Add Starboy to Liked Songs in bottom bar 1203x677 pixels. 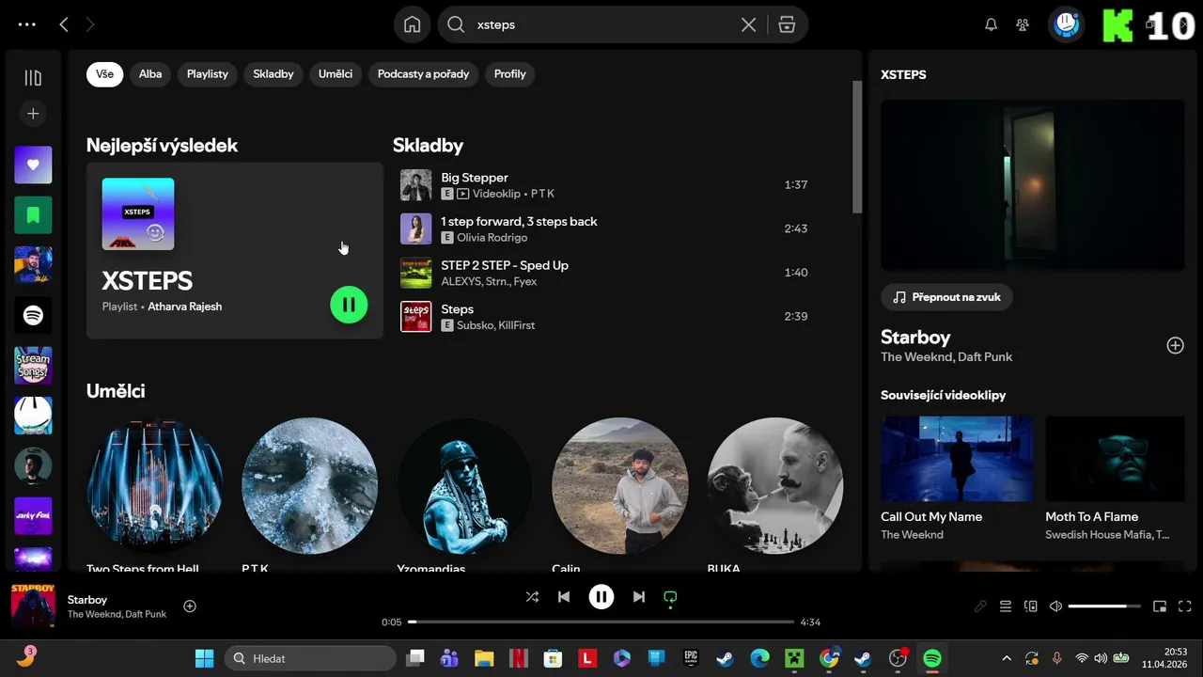point(190,606)
